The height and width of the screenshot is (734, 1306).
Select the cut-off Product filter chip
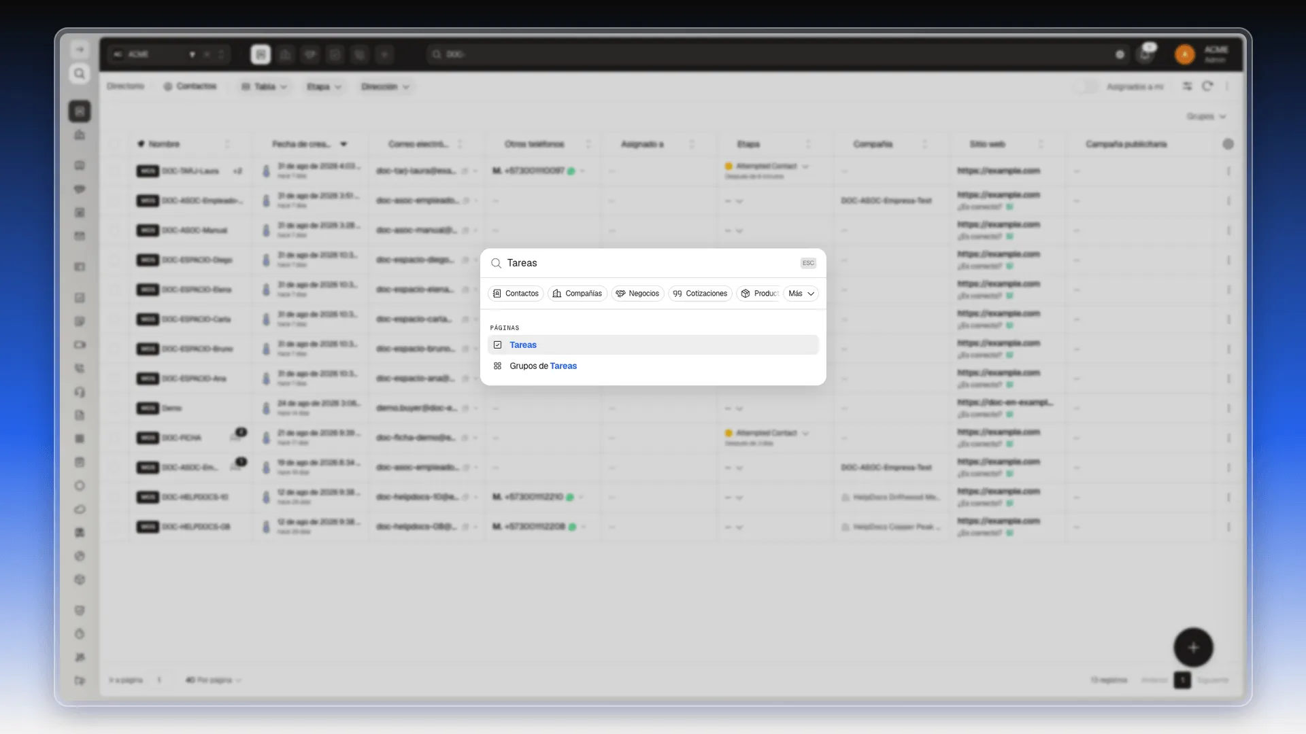click(x=759, y=294)
